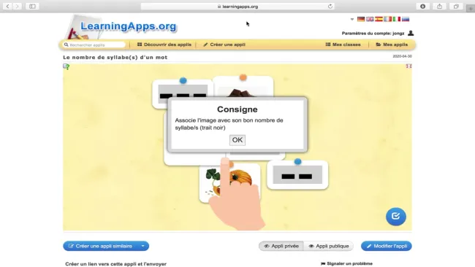Open fullscreen mode with the red arrows icon
475x267 pixels.
pos(408,66)
